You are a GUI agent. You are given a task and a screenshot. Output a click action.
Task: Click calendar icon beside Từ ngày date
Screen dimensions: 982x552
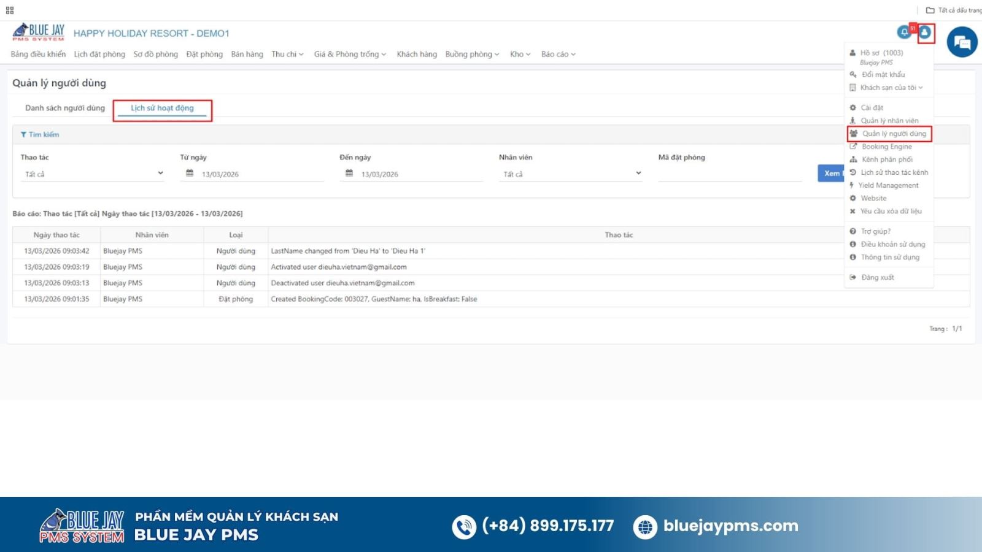[x=190, y=174]
